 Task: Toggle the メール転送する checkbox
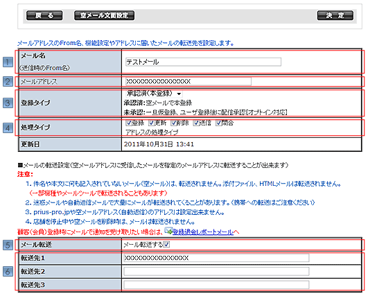coord(166,245)
